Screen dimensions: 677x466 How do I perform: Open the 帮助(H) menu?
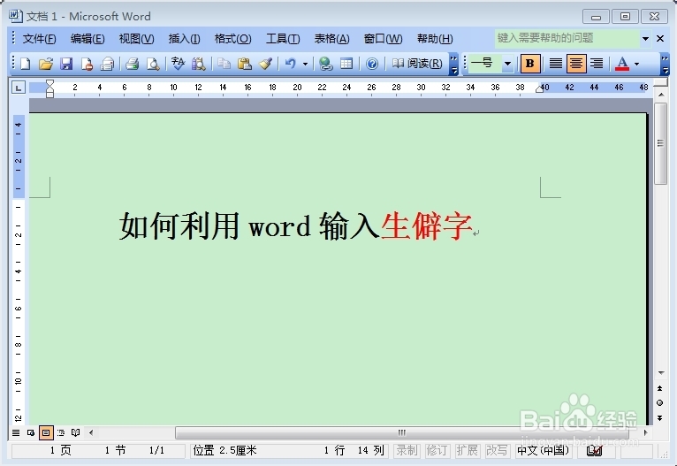[435, 39]
